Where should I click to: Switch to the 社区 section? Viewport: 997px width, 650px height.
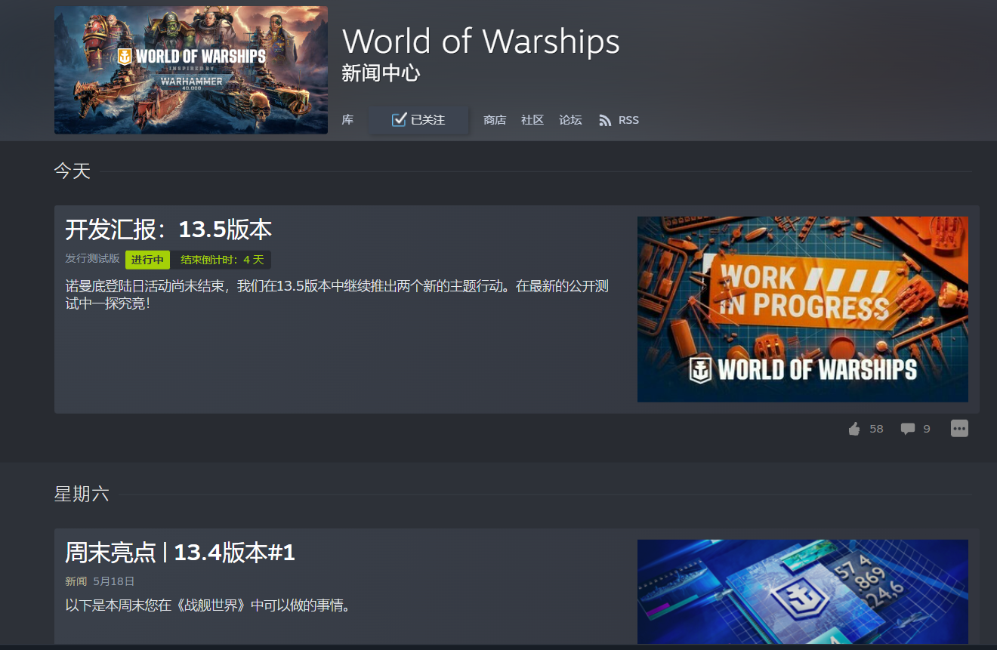click(532, 119)
